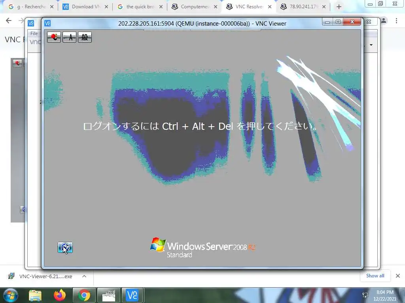Click dropdown arrow in background VNC window

[x=371, y=45]
